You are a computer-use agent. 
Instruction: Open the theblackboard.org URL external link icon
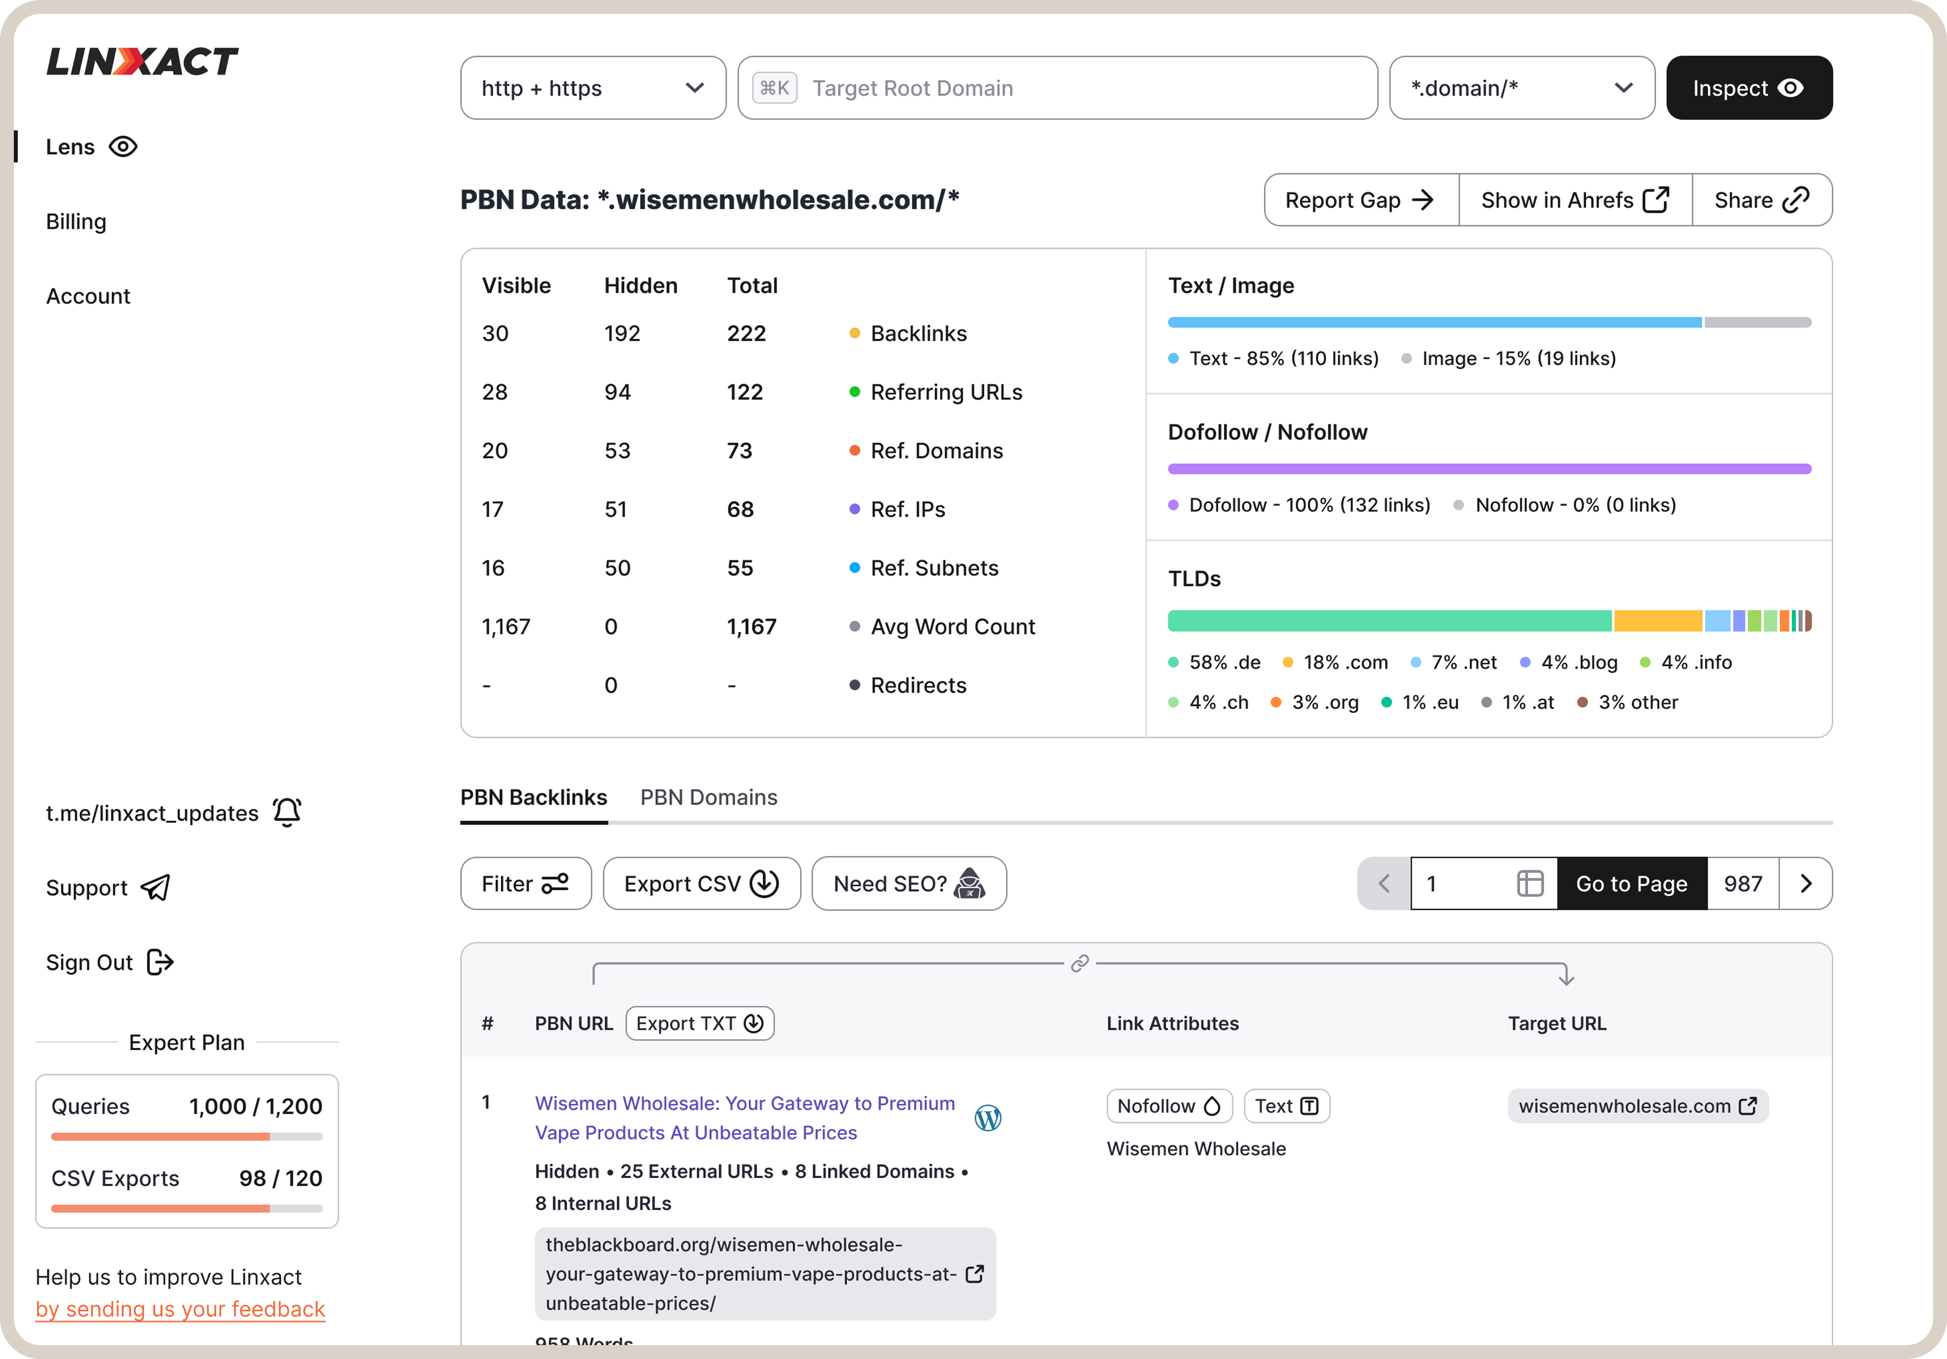974,1273
